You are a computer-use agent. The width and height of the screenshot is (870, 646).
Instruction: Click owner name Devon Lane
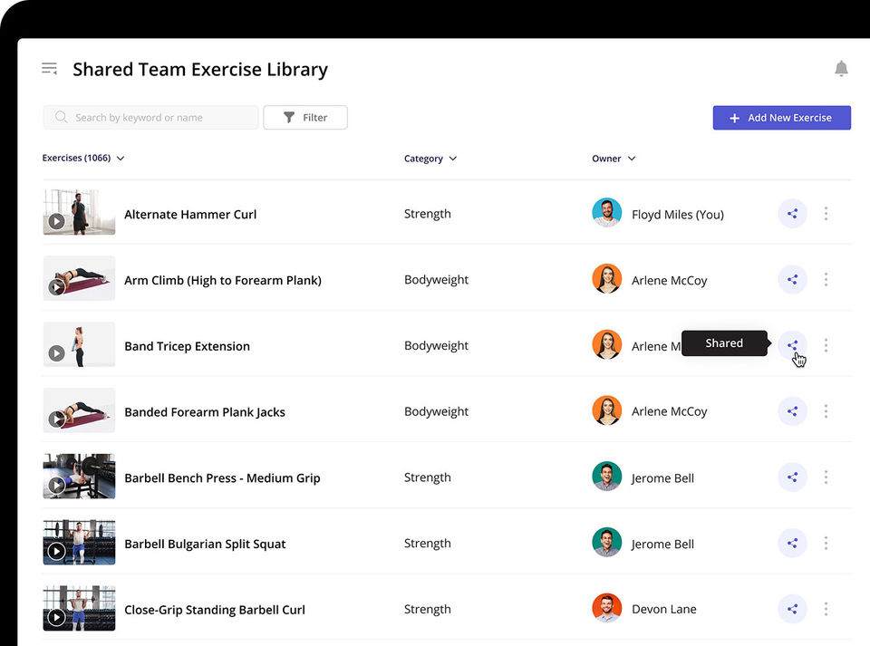pos(664,610)
